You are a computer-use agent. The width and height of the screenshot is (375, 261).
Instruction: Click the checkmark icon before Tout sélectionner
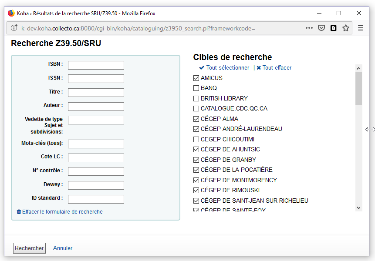pyautogui.click(x=202, y=68)
